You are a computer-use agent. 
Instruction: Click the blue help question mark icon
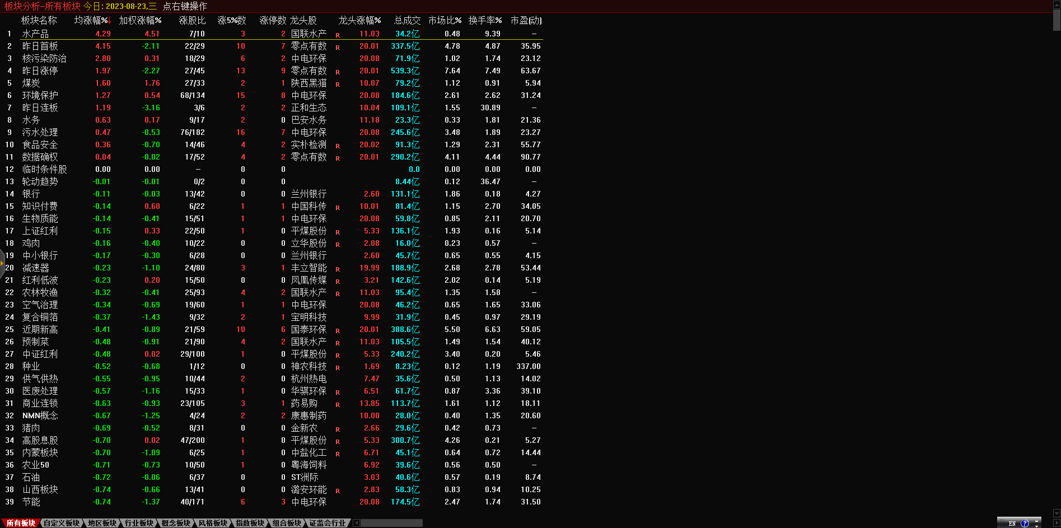pos(1025,524)
